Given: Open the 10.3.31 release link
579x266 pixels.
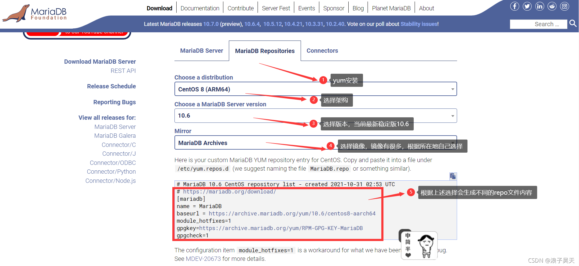Looking at the screenshot, I should coord(314,24).
